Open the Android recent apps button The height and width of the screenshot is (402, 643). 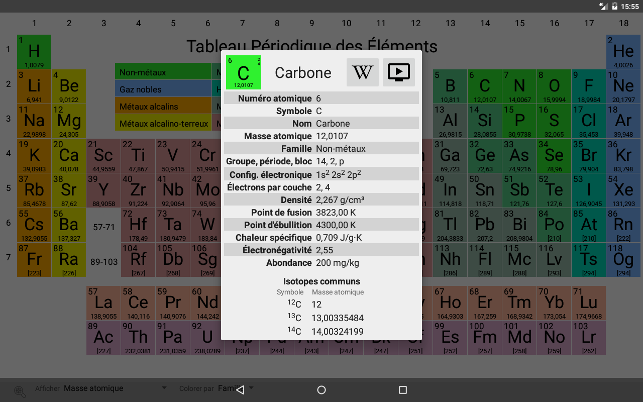[402, 390]
